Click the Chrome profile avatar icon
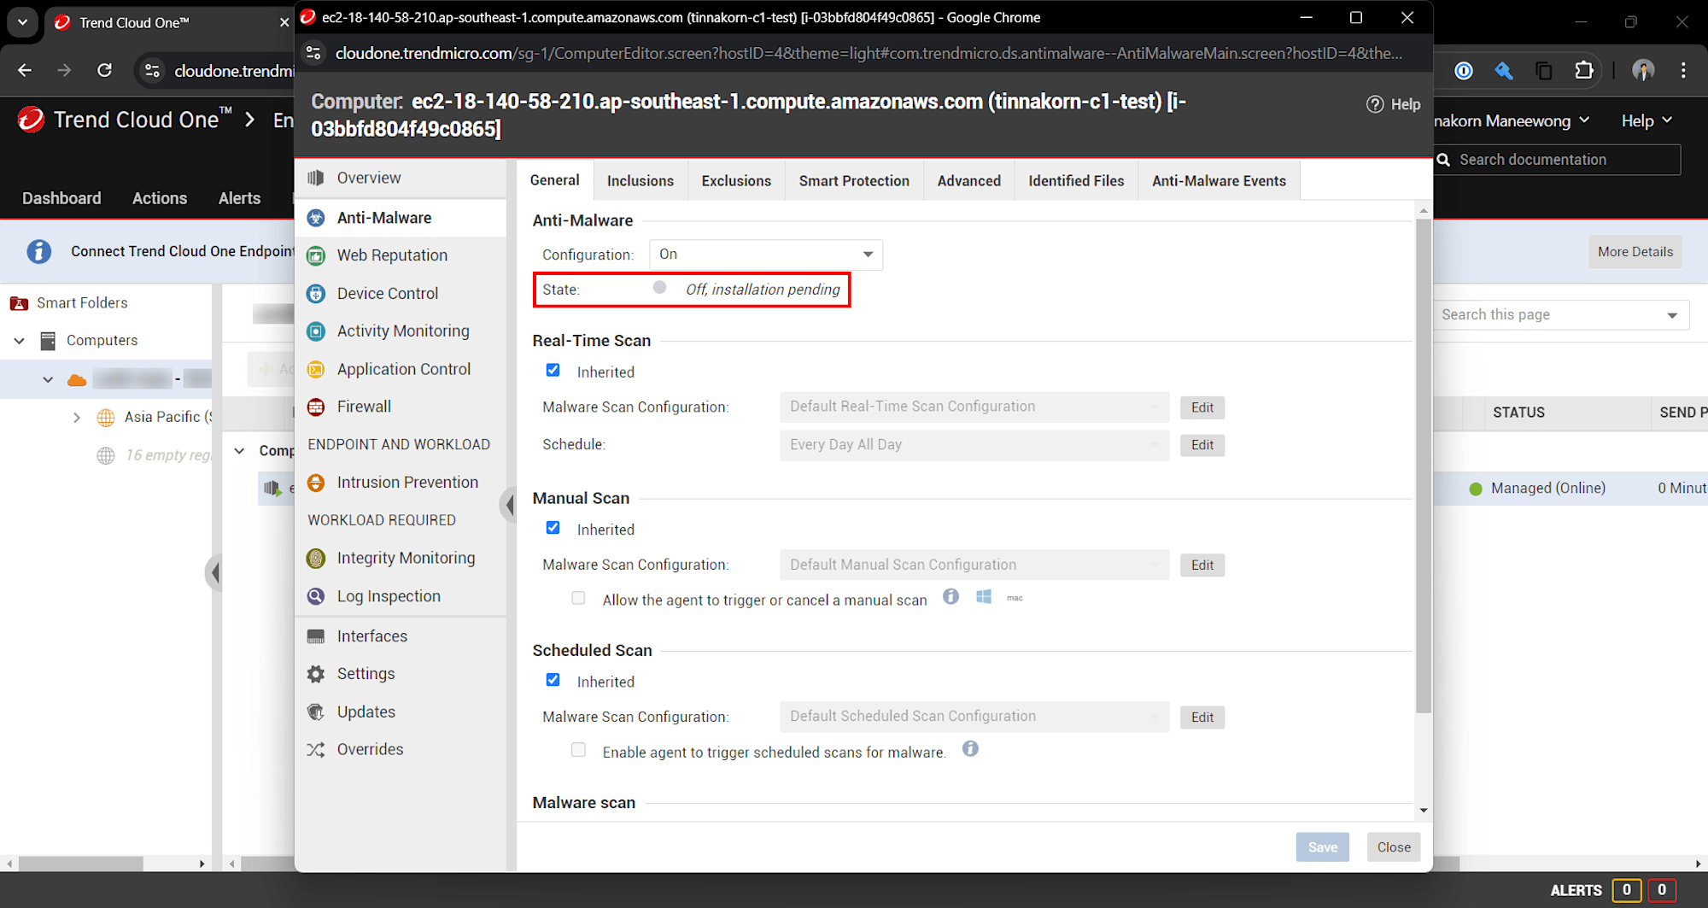The image size is (1708, 908). click(1643, 70)
